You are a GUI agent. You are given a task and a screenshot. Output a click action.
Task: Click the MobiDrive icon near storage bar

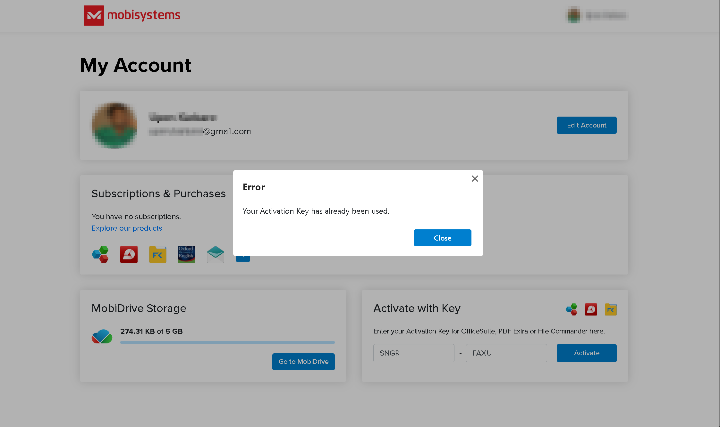pyautogui.click(x=102, y=335)
